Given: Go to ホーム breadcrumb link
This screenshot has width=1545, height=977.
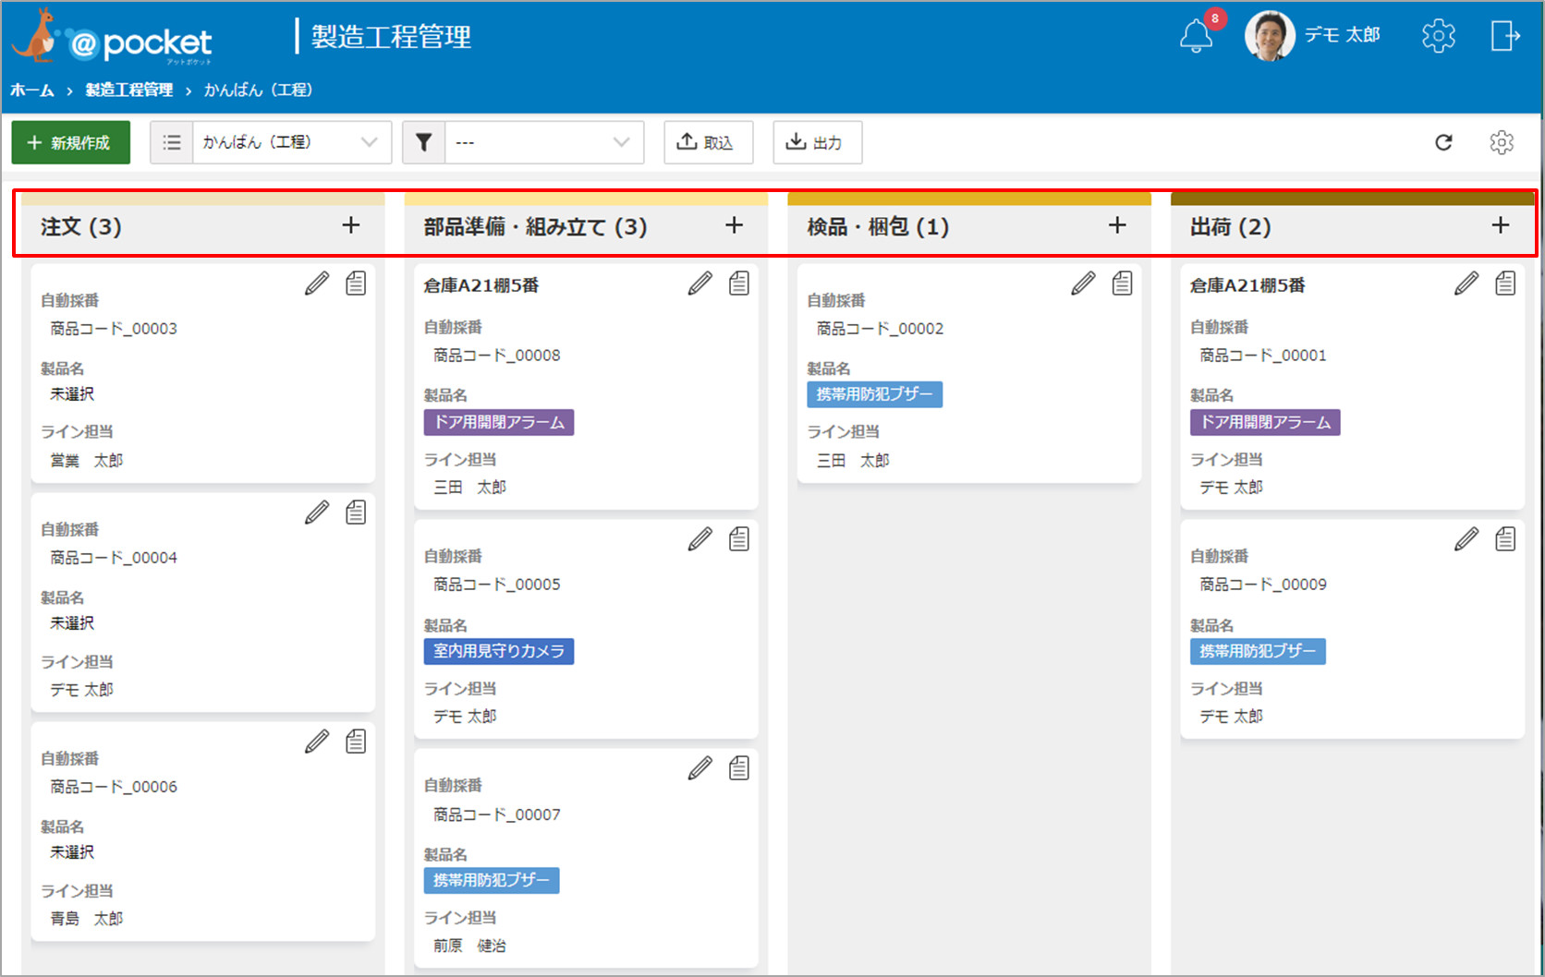Looking at the screenshot, I should coord(32,90).
